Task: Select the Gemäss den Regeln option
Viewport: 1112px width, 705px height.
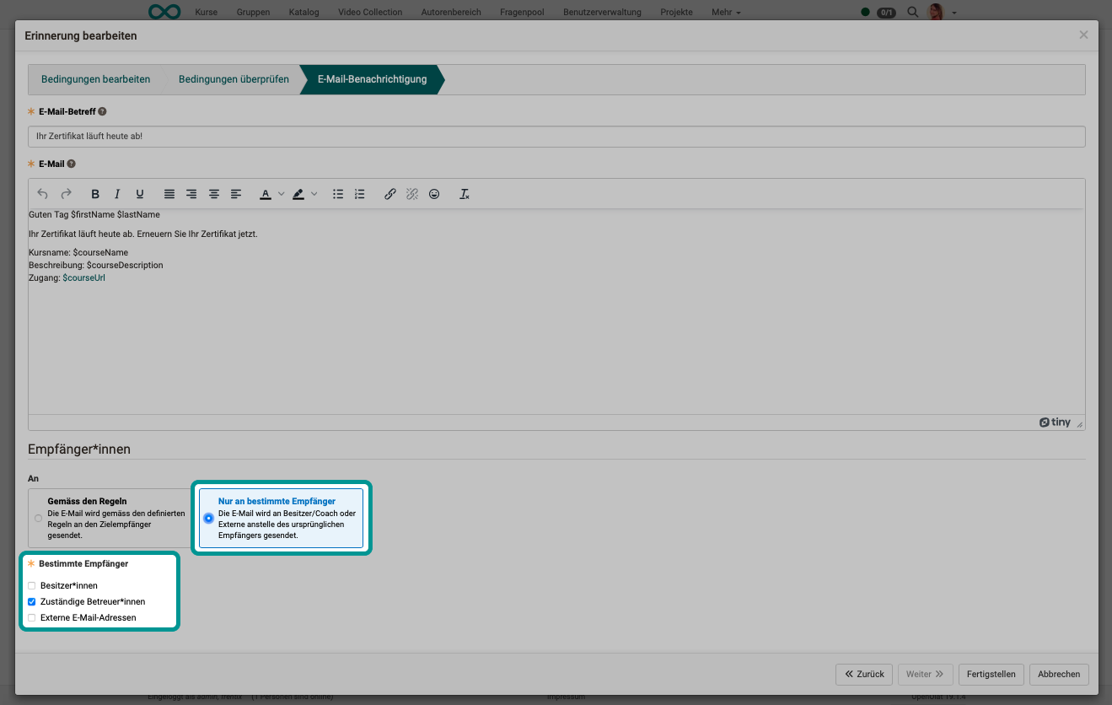Action: click(x=38, y=518)
